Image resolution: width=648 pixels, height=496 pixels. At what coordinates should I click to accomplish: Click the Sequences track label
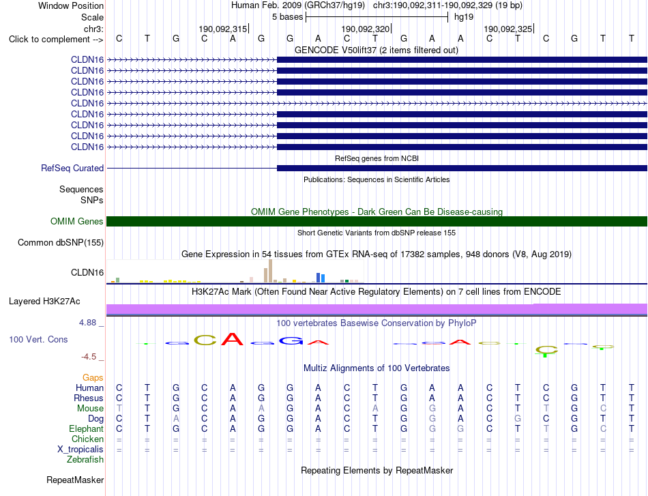point(81,189)
